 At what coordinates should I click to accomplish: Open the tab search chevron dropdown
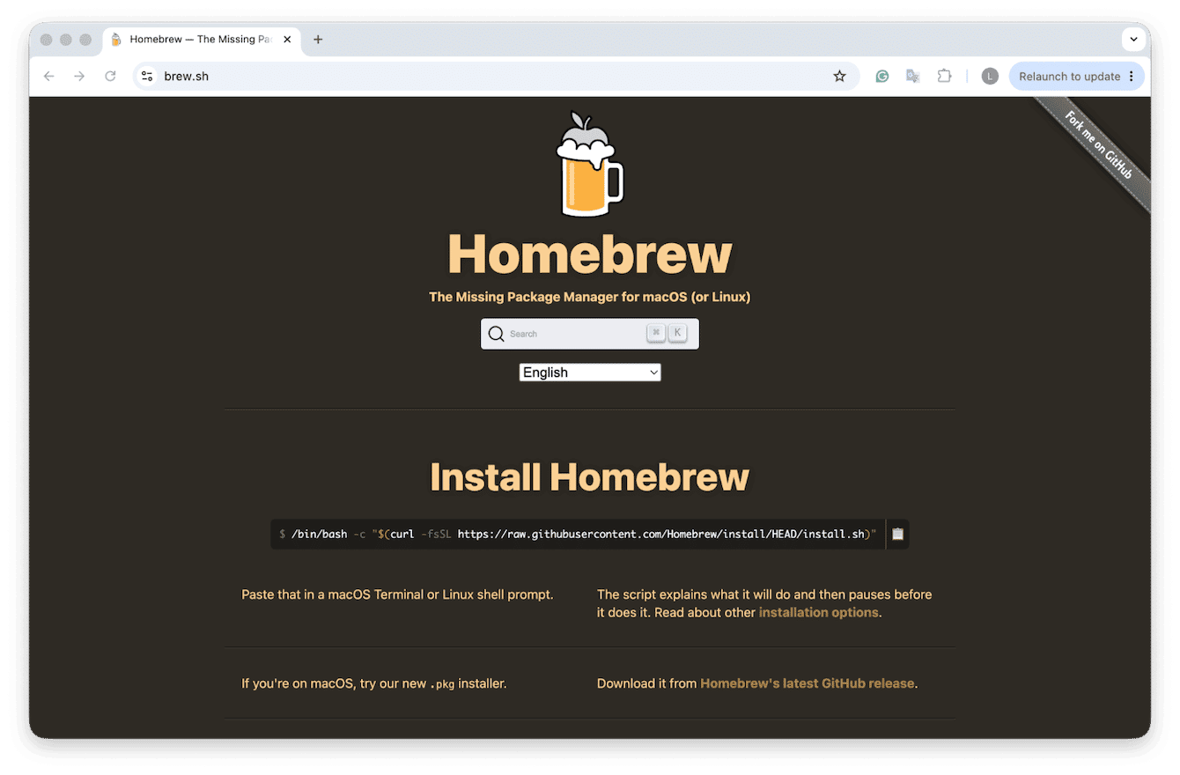click(1134, 40)
